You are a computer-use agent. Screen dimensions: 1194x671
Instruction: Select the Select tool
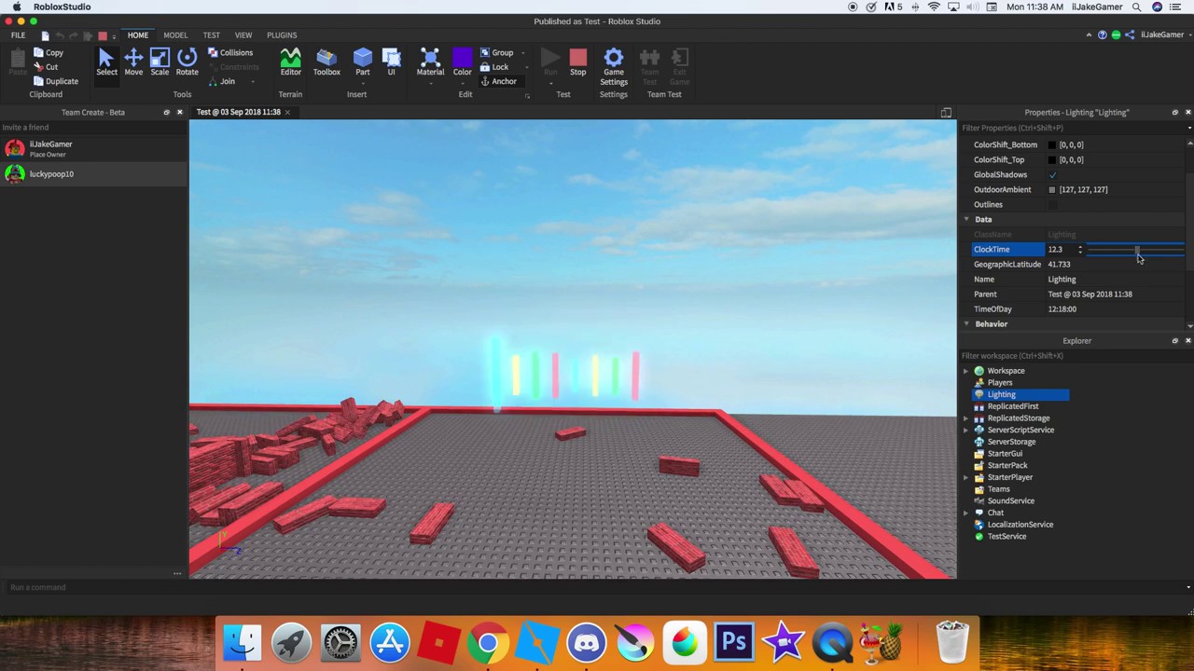click(x=106, y=62)
